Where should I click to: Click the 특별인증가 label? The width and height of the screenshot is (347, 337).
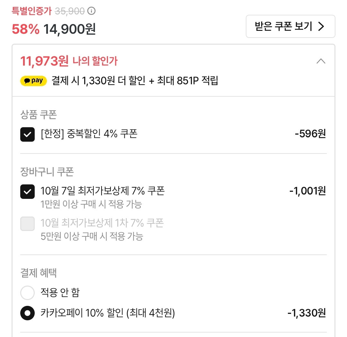tap(31, 11)
